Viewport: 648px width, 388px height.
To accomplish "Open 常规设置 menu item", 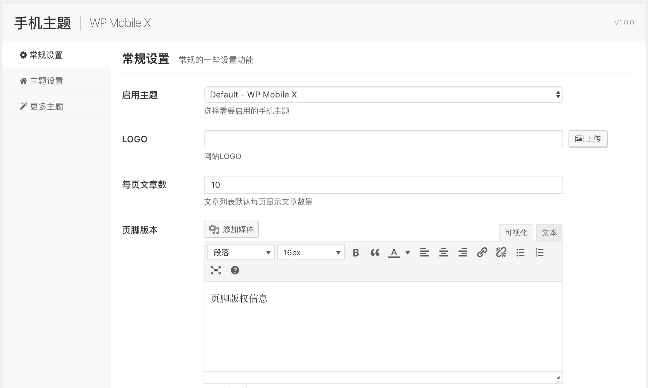I will [46, 55].
